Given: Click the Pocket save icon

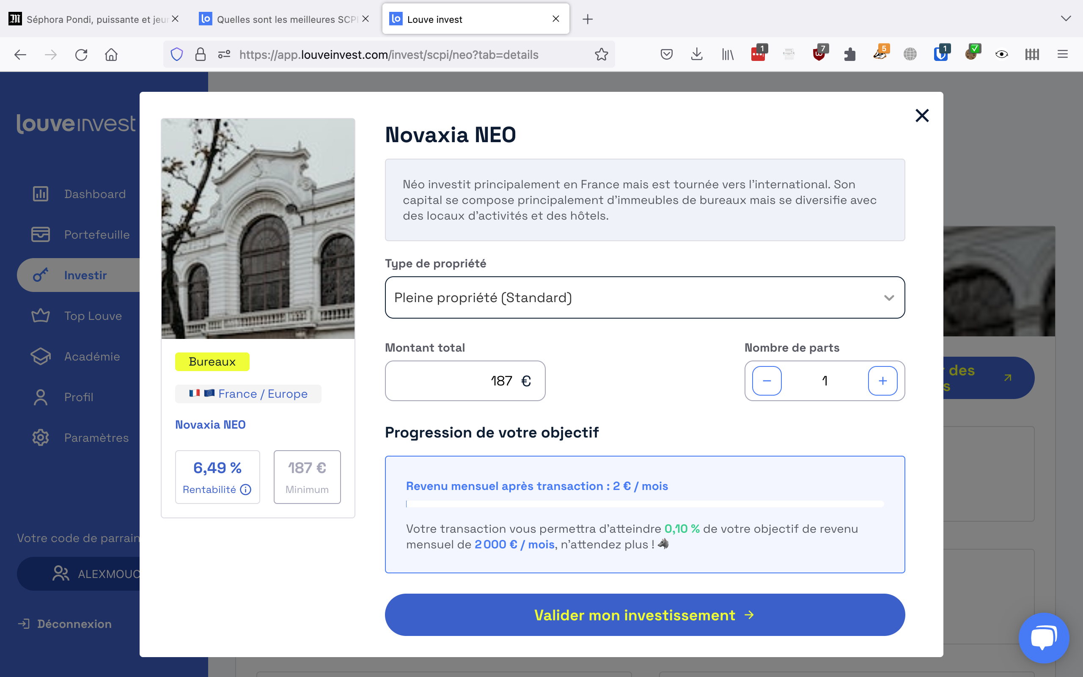Looking at the screenshot, I should pos(666,55).
